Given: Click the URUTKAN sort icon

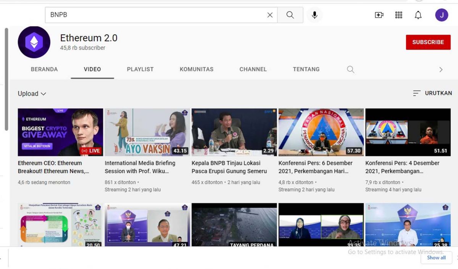Looking at the screenshot, I should pos(416,93).
